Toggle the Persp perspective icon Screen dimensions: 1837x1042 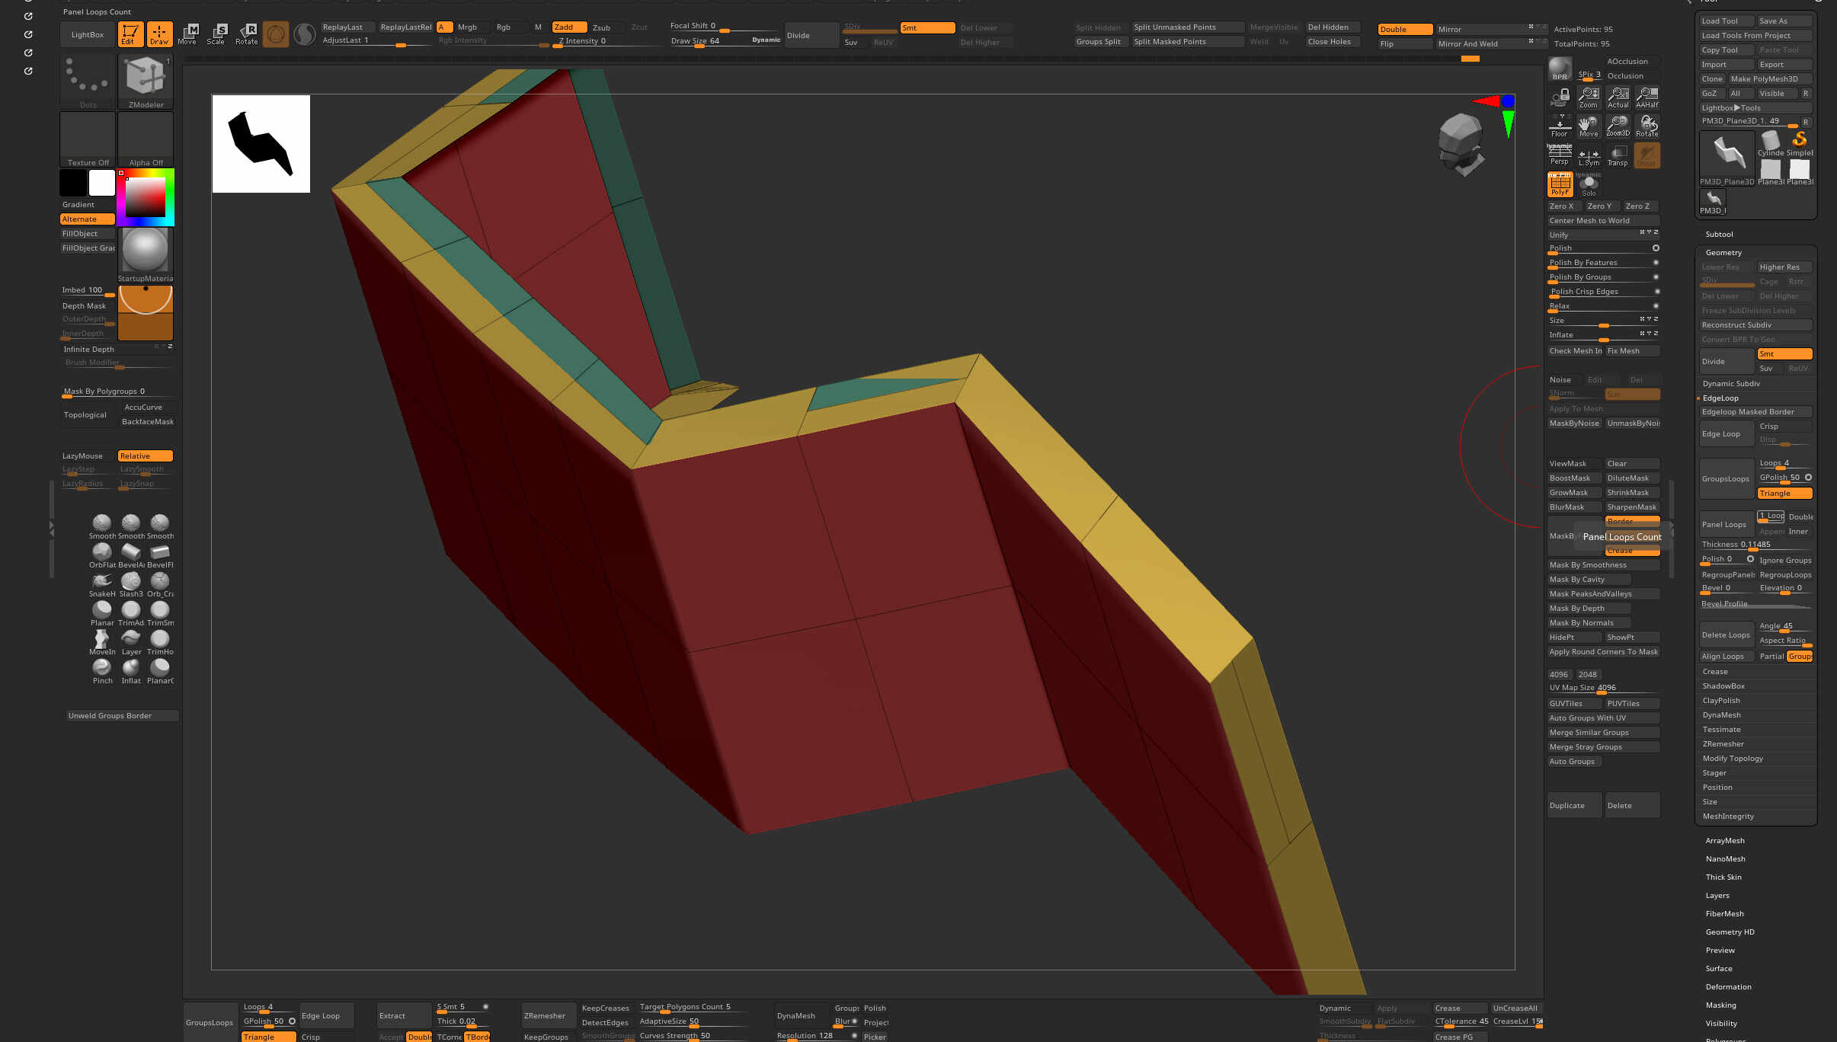point(1560,155)
